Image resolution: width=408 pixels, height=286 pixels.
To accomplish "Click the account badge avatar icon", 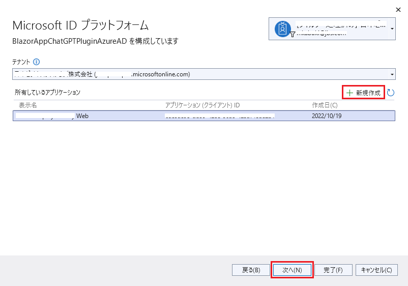I will [x=282, y=29].
